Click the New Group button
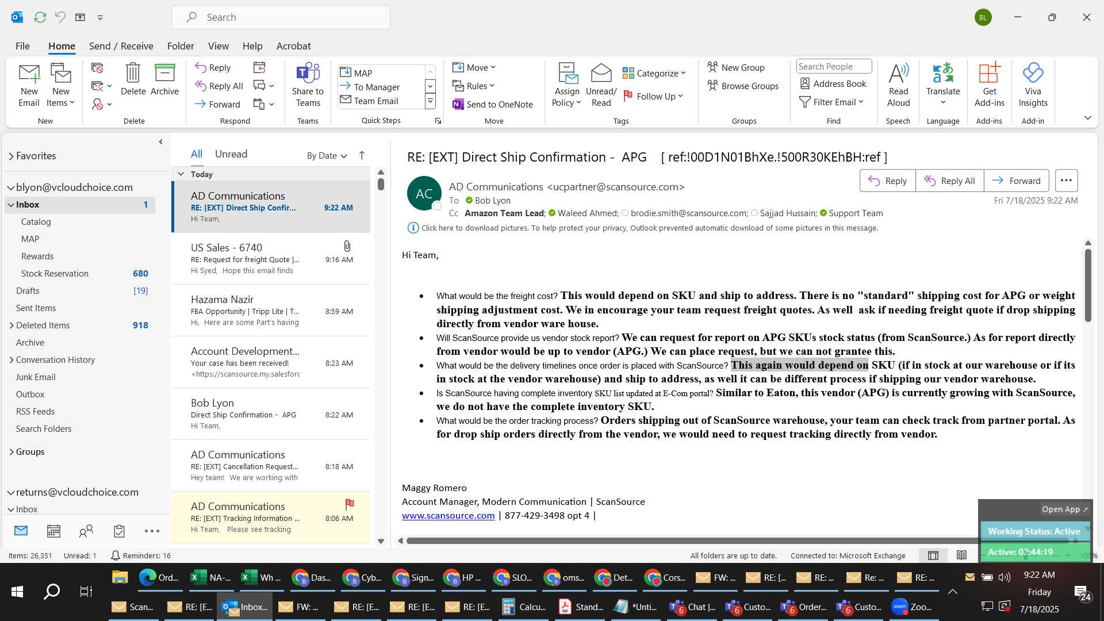 pos(736,67)
